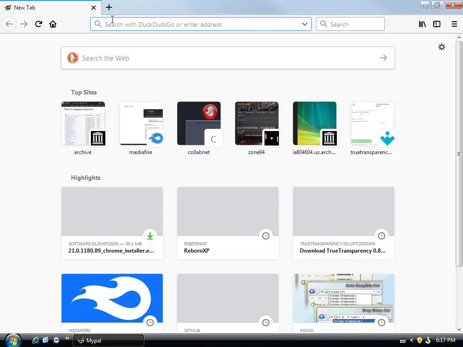The width and height of the screenshot is (463, 347).
Task: Click the green download icon on chrome_installer card
Action: coord(150,236)
